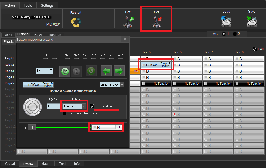Click the PID 0201 text

pyautogui.click(x=53, y=24)
